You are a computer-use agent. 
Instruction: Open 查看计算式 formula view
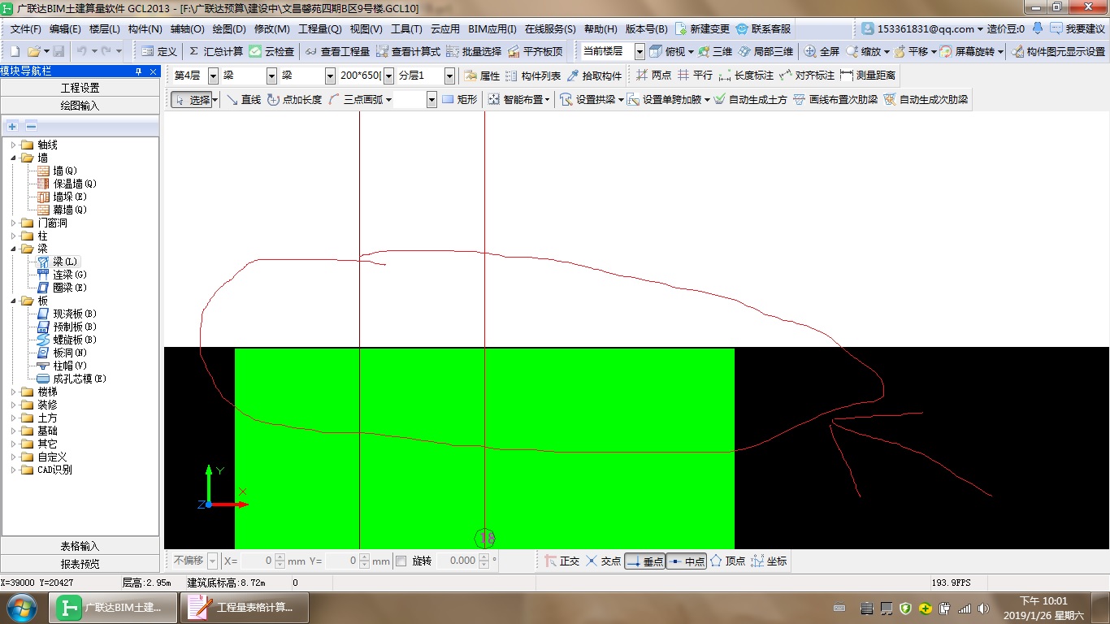point(407,51)
